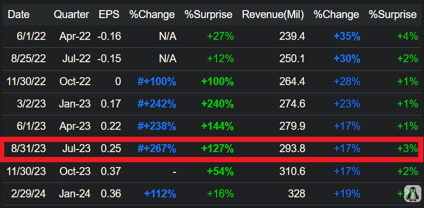Select EPS value -0.16
Viewport: 424px width, 208px height.
pyautogui.click(x=109, y=36)
